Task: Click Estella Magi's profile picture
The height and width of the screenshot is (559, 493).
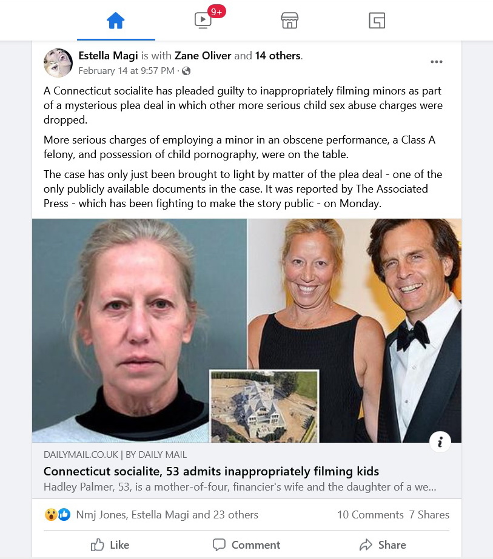Action: 58,63
